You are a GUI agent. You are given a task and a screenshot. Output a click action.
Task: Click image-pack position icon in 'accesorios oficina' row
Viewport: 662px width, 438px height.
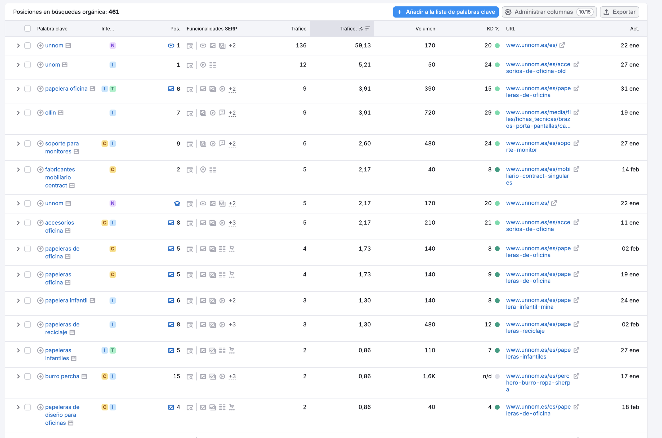[171, 223]
